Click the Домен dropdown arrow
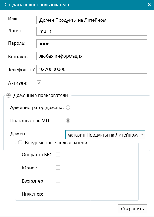 tap(142, 135)
